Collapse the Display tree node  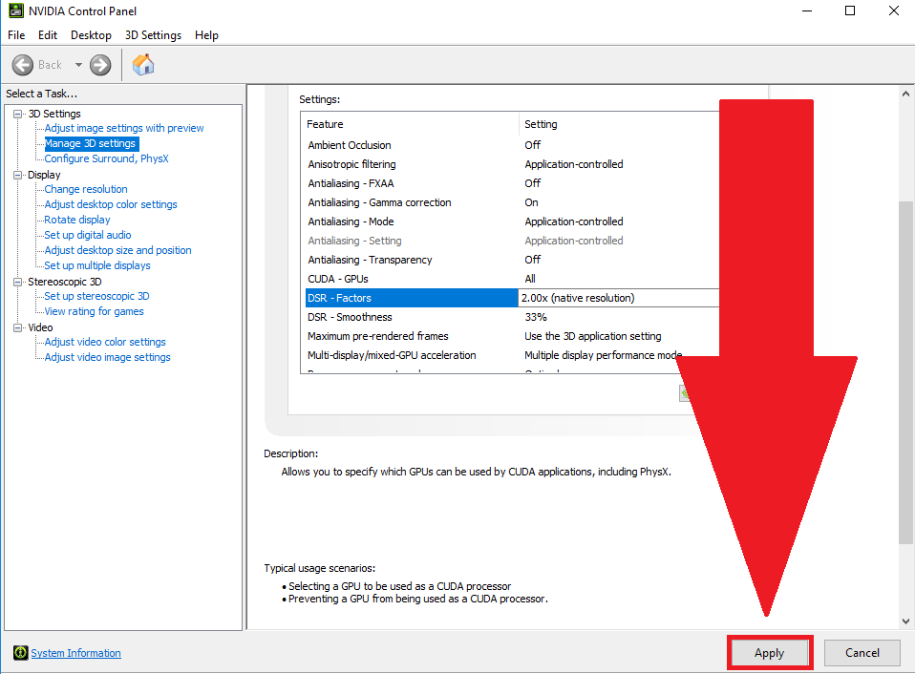[x=17, y=175]
